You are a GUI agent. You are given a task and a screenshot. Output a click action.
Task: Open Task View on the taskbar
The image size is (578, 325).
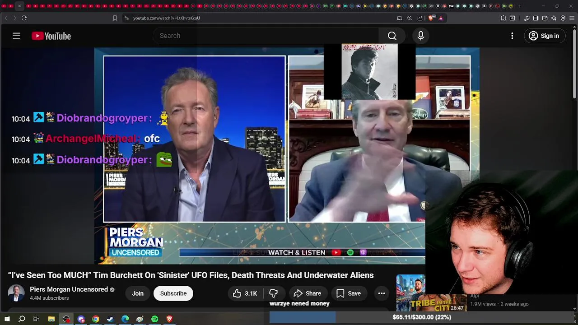tap(36, 319)
